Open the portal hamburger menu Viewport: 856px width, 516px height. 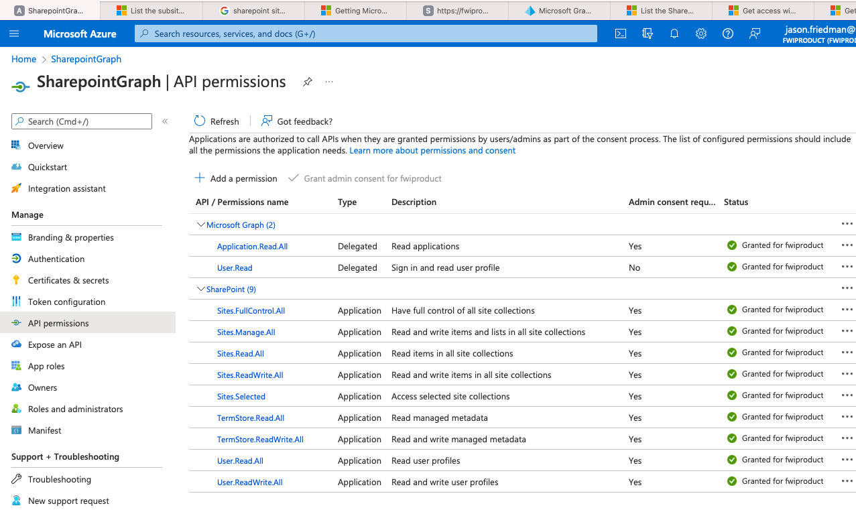tap(14, 33)
